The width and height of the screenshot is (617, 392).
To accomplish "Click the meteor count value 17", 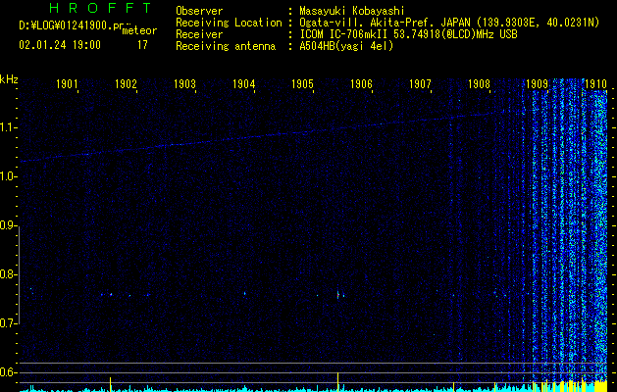I will pos(142,45).
